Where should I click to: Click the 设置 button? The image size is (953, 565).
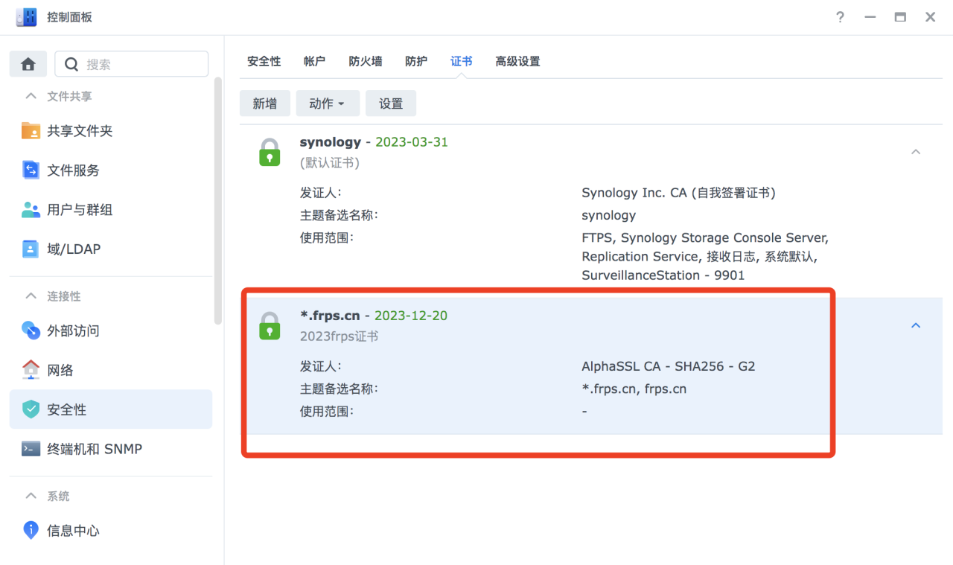click(391, 103)
